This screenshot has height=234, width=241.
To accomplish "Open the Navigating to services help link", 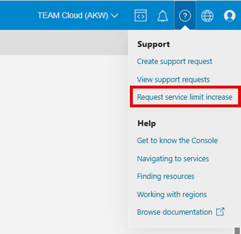I will [x=173, y=158].
